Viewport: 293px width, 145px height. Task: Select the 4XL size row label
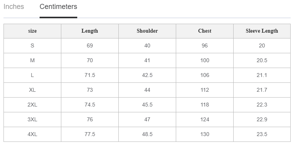[x=32, y=135]
